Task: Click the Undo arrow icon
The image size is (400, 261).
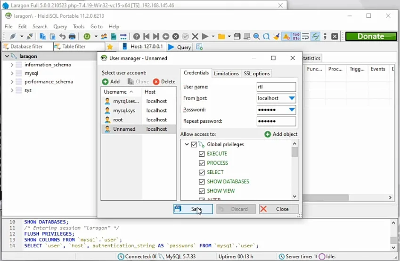Action: click(x=62, y=36)
